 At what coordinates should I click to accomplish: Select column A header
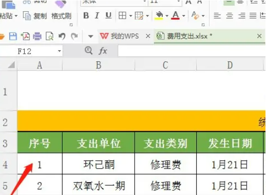pos(39,65)
